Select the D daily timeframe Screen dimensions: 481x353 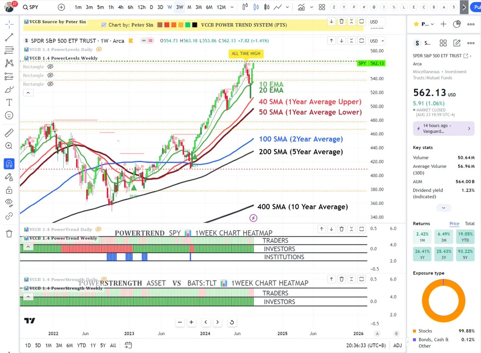pos(151,7)
